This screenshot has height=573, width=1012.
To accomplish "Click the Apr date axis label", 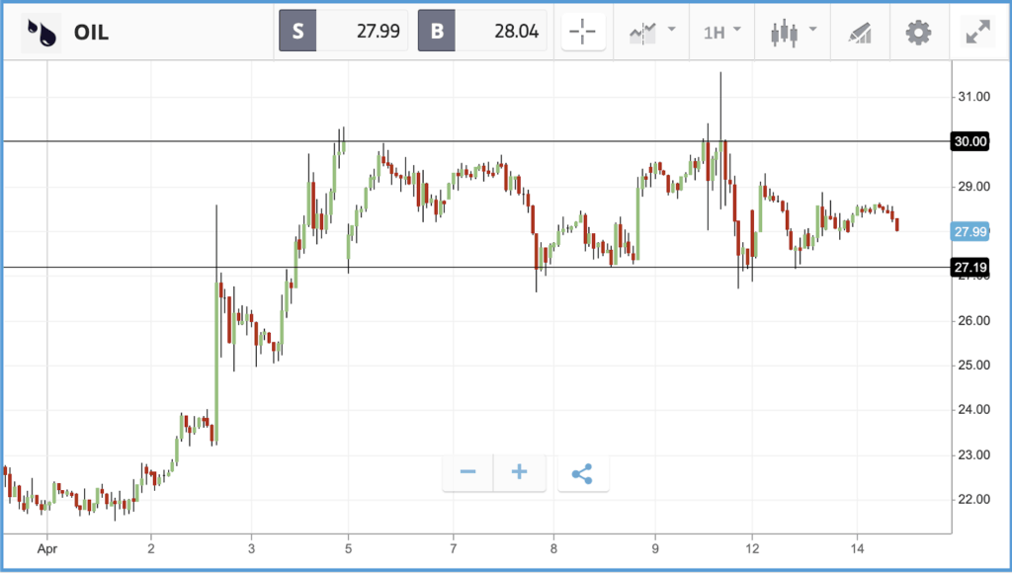I will pyautogui.click(x=47, y=549).
